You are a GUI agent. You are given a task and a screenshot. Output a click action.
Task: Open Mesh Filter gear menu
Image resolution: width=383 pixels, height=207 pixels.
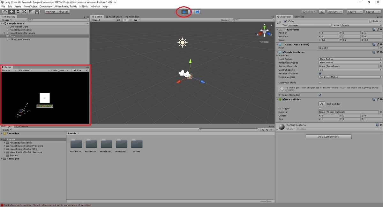pos(380,45)
